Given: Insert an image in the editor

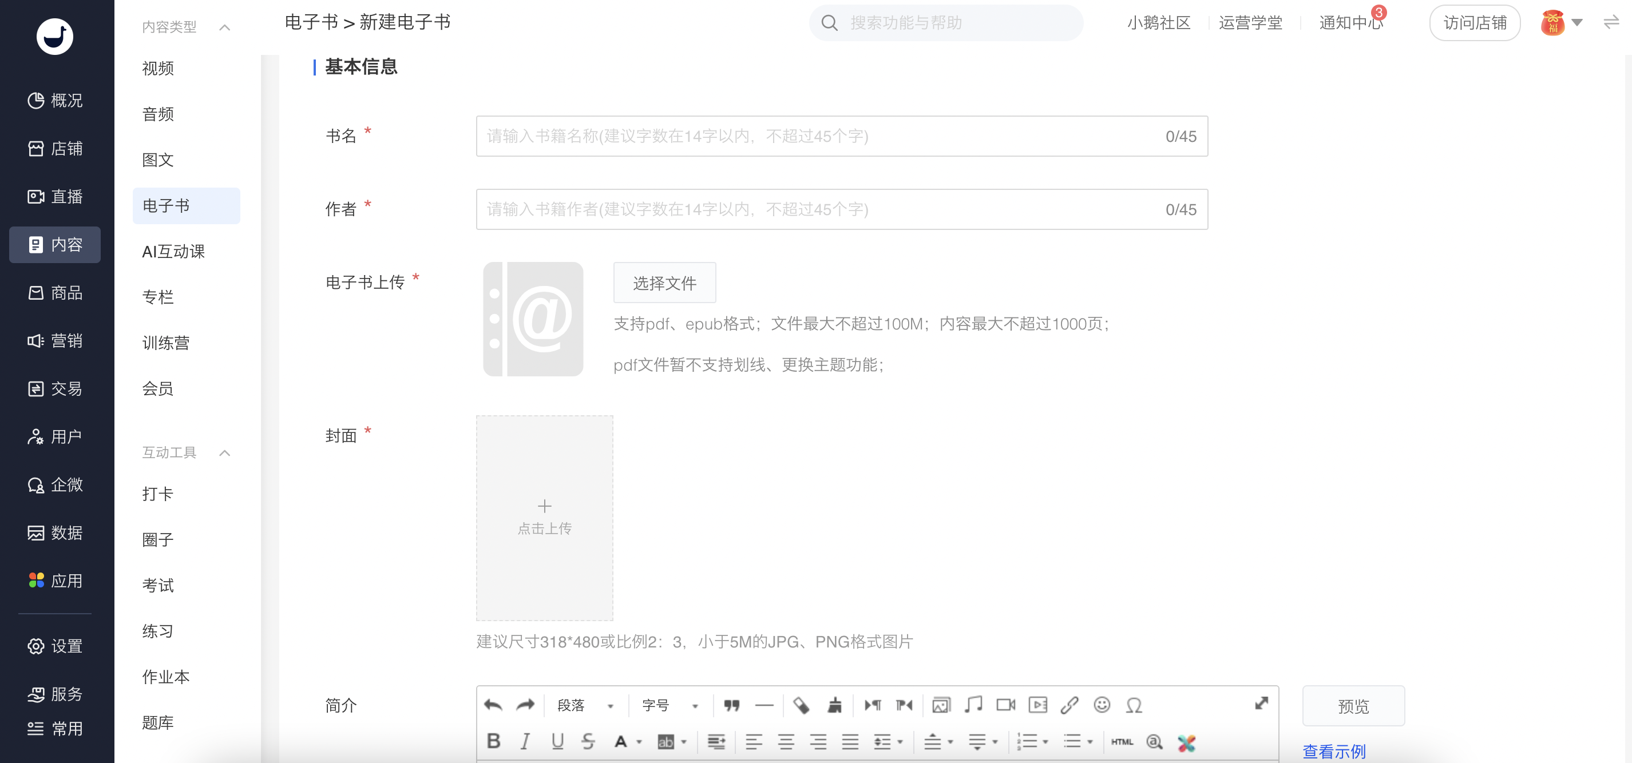Looking at the screenshot, I should point(941,705).
